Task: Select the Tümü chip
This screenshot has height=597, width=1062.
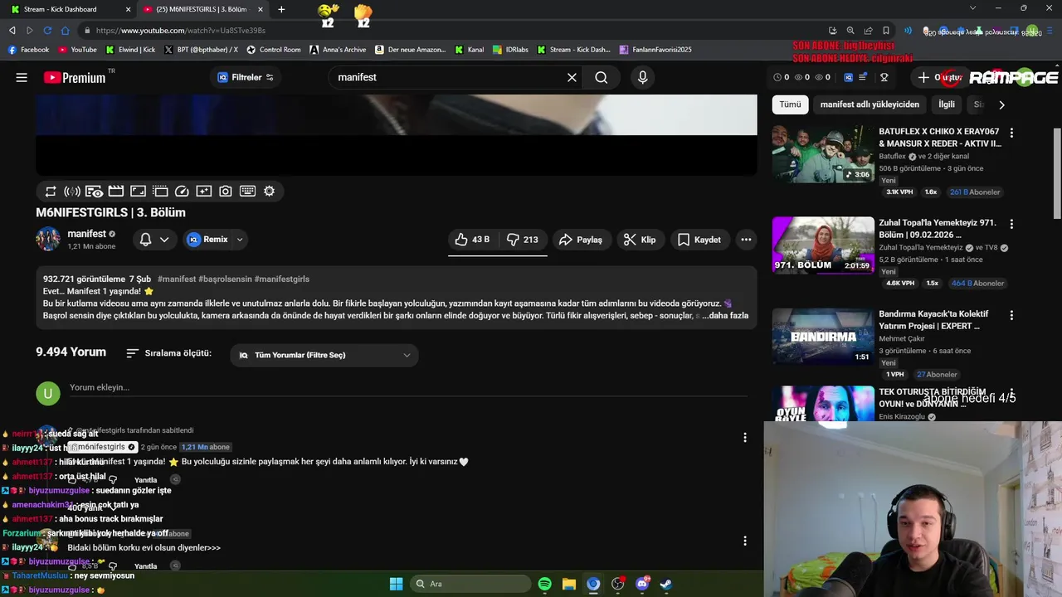Action: (790, 104)
